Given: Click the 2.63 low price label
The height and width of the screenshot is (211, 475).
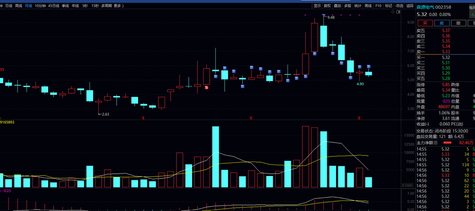Looking at the screenshot, I should [106, 114].
